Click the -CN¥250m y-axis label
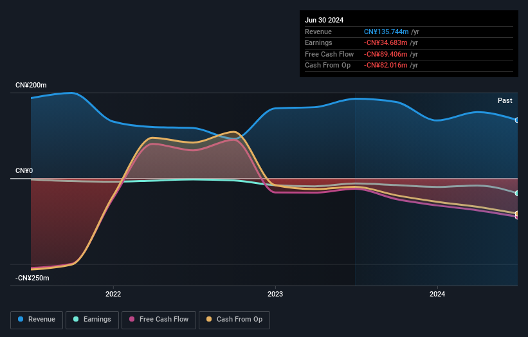 pos(32,278)
